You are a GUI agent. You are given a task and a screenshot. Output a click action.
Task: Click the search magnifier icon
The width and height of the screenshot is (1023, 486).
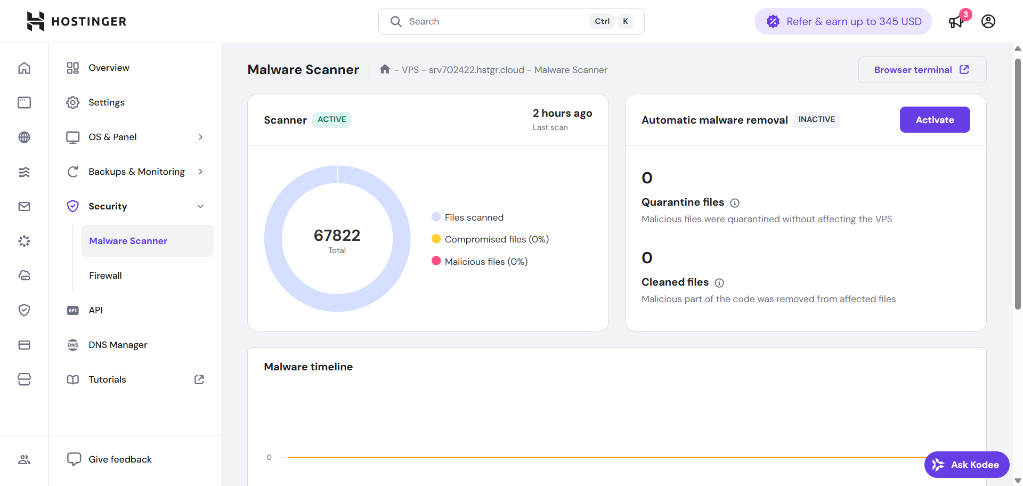click(x=396, y=21)
